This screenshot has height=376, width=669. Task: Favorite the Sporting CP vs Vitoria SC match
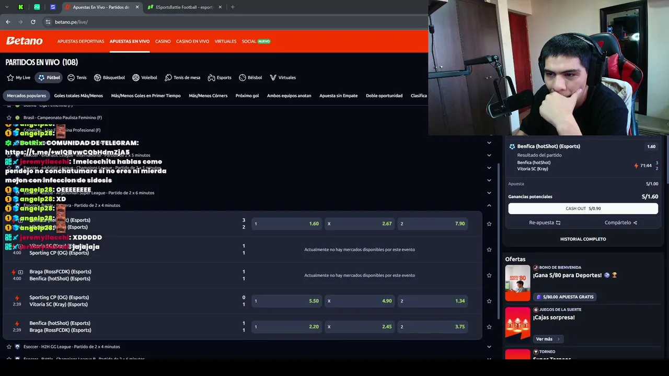489,301
